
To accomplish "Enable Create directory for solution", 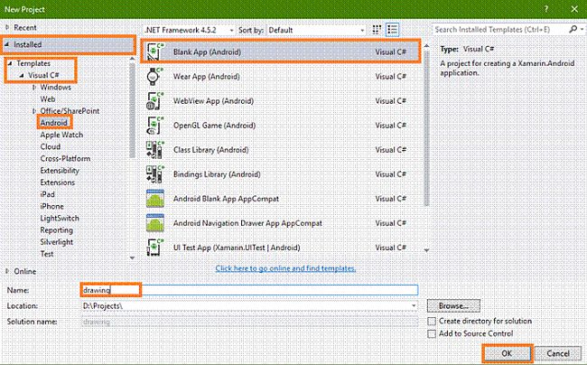I will (x=432, y=322).
